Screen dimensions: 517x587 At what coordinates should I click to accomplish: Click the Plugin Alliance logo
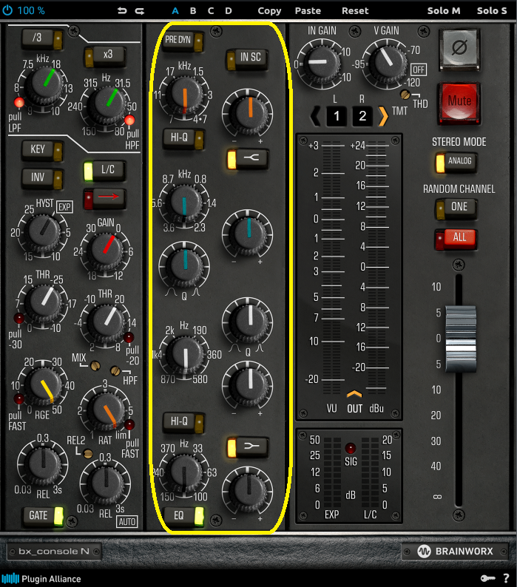click(x=41, y=579)
